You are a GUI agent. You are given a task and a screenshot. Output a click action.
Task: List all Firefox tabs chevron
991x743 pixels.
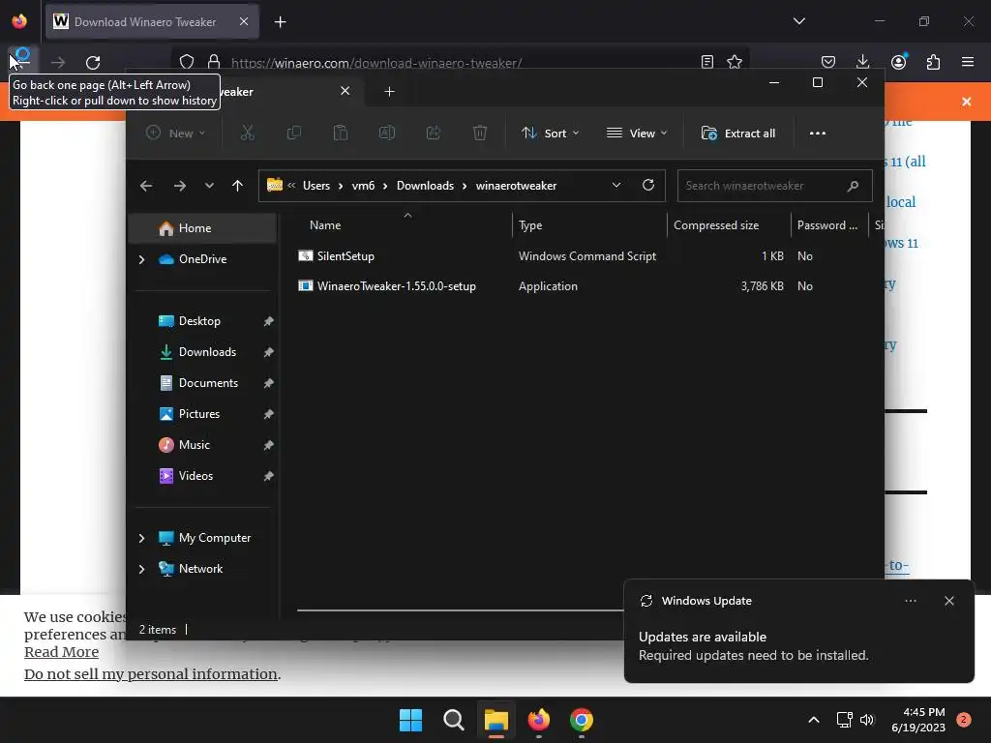point(798,21)
